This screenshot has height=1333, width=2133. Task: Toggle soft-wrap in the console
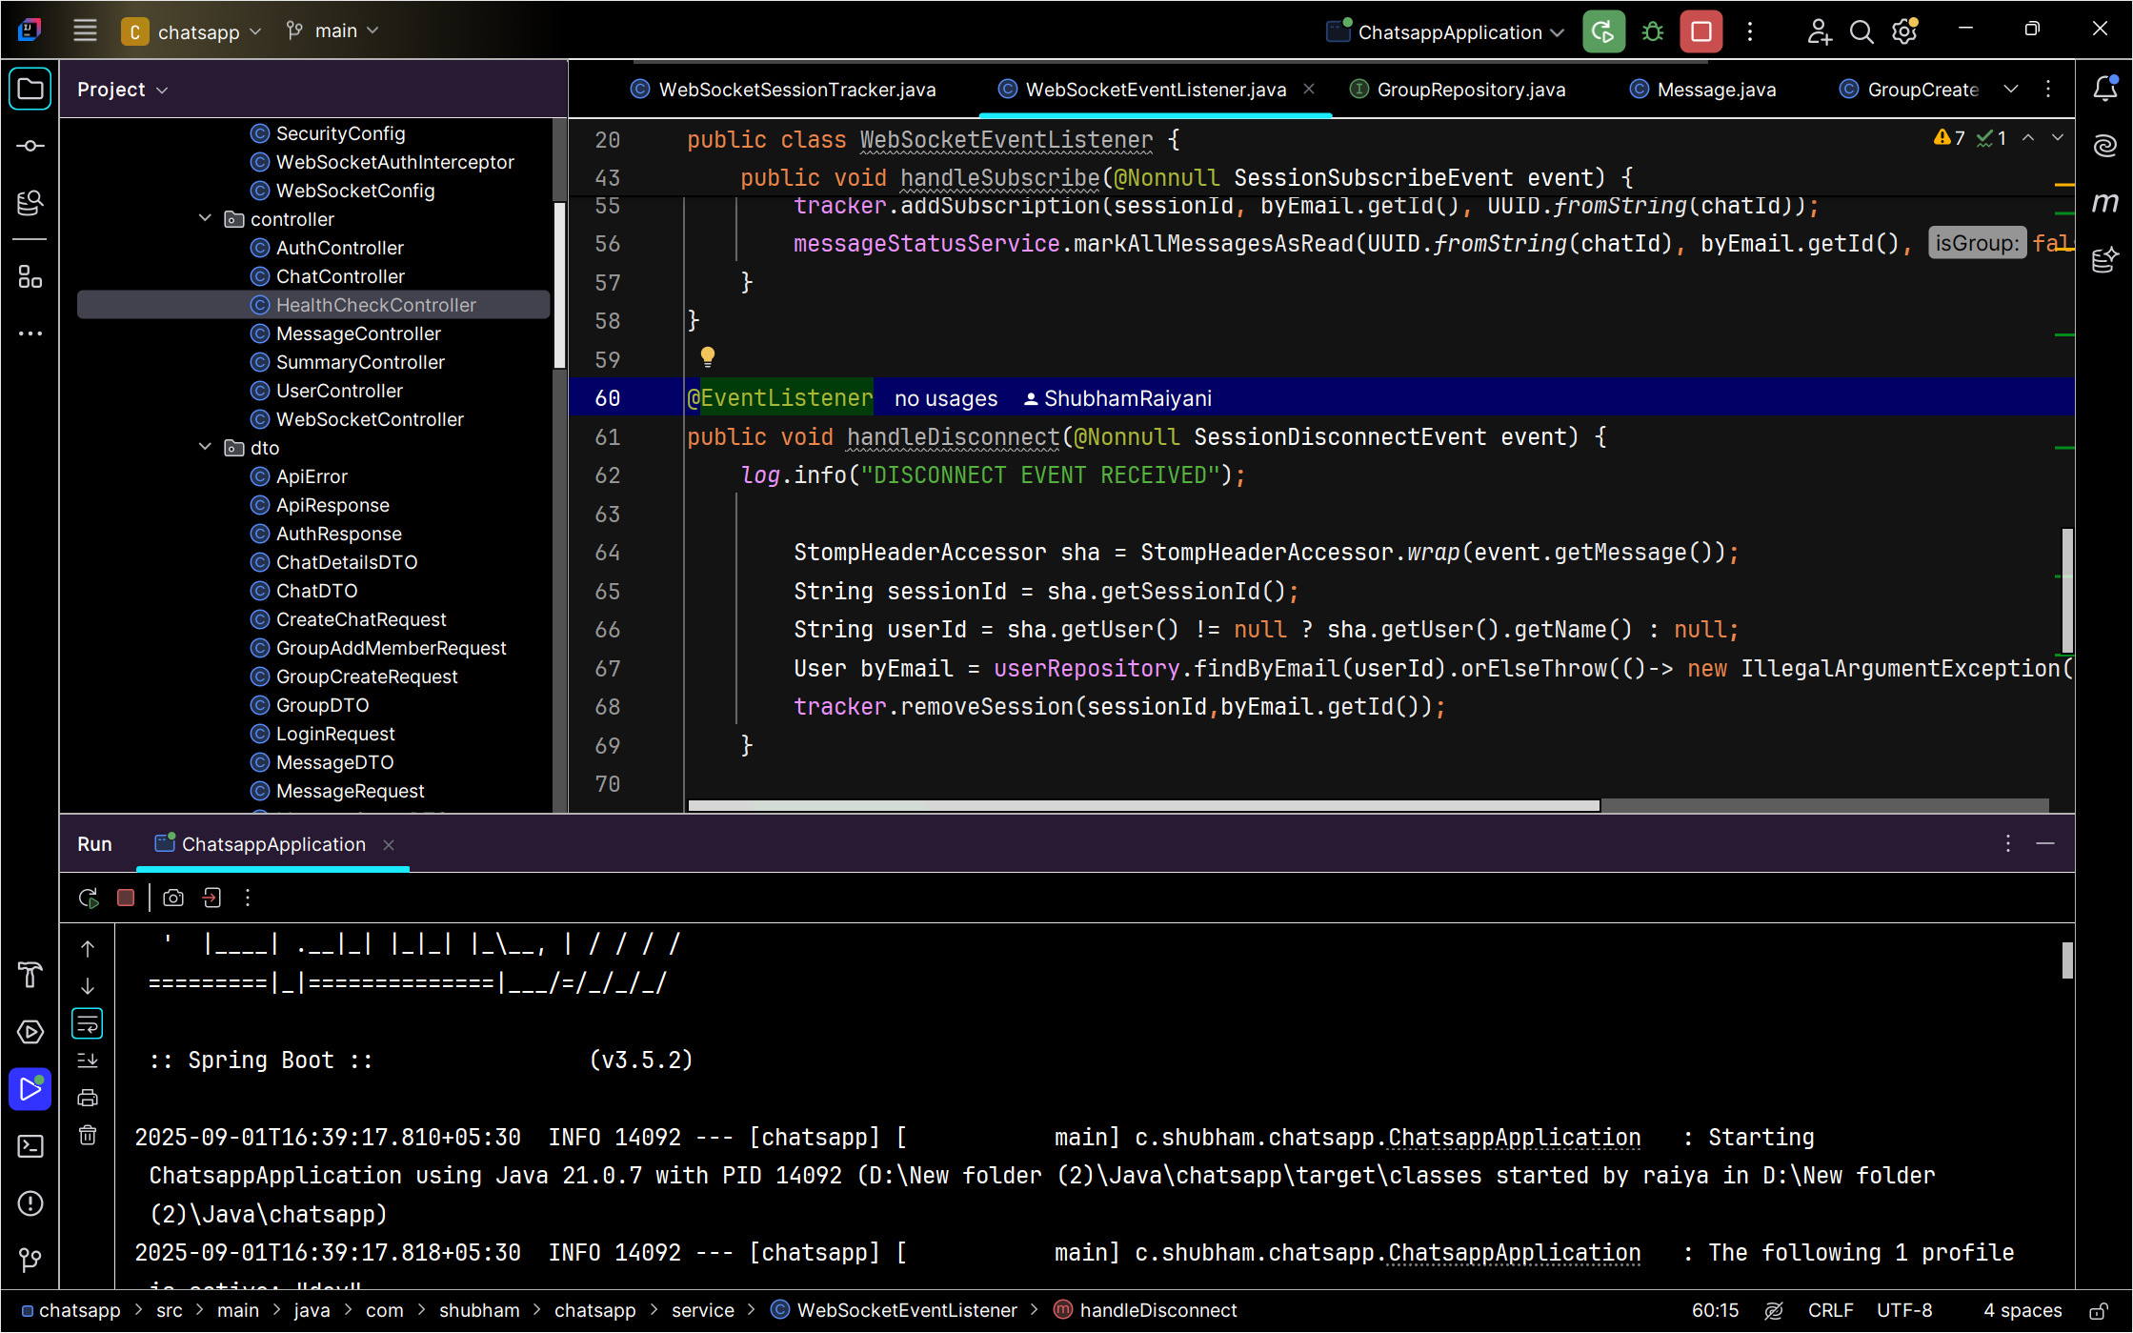(88, 1024)
